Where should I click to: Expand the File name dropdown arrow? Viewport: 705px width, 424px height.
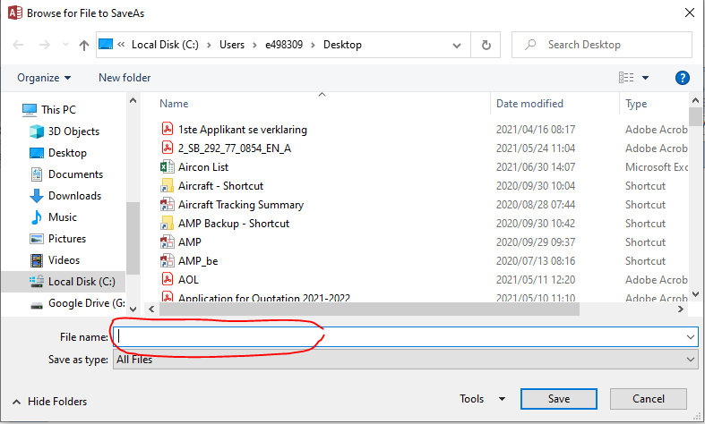point(691,336)
